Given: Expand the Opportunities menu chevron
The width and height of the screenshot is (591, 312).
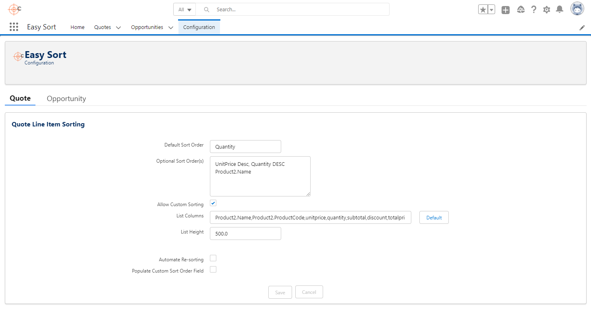Looking at the screenshot, I should pos(170,27).
